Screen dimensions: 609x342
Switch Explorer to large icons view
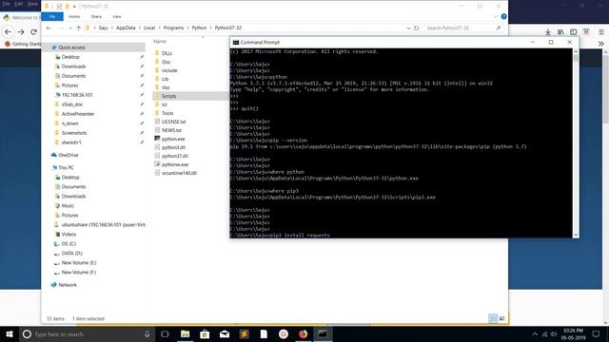501,318
